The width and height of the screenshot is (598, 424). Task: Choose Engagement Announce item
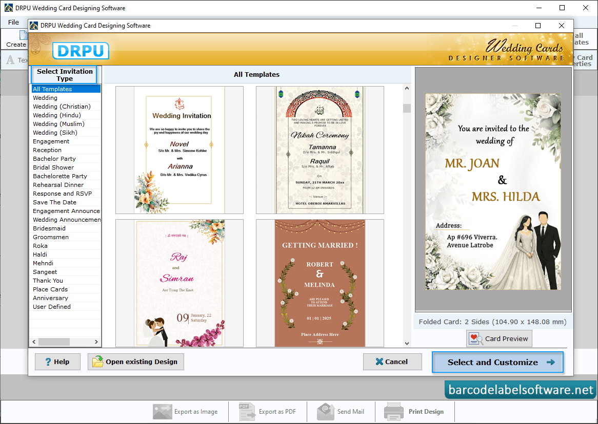pos(66,211)
